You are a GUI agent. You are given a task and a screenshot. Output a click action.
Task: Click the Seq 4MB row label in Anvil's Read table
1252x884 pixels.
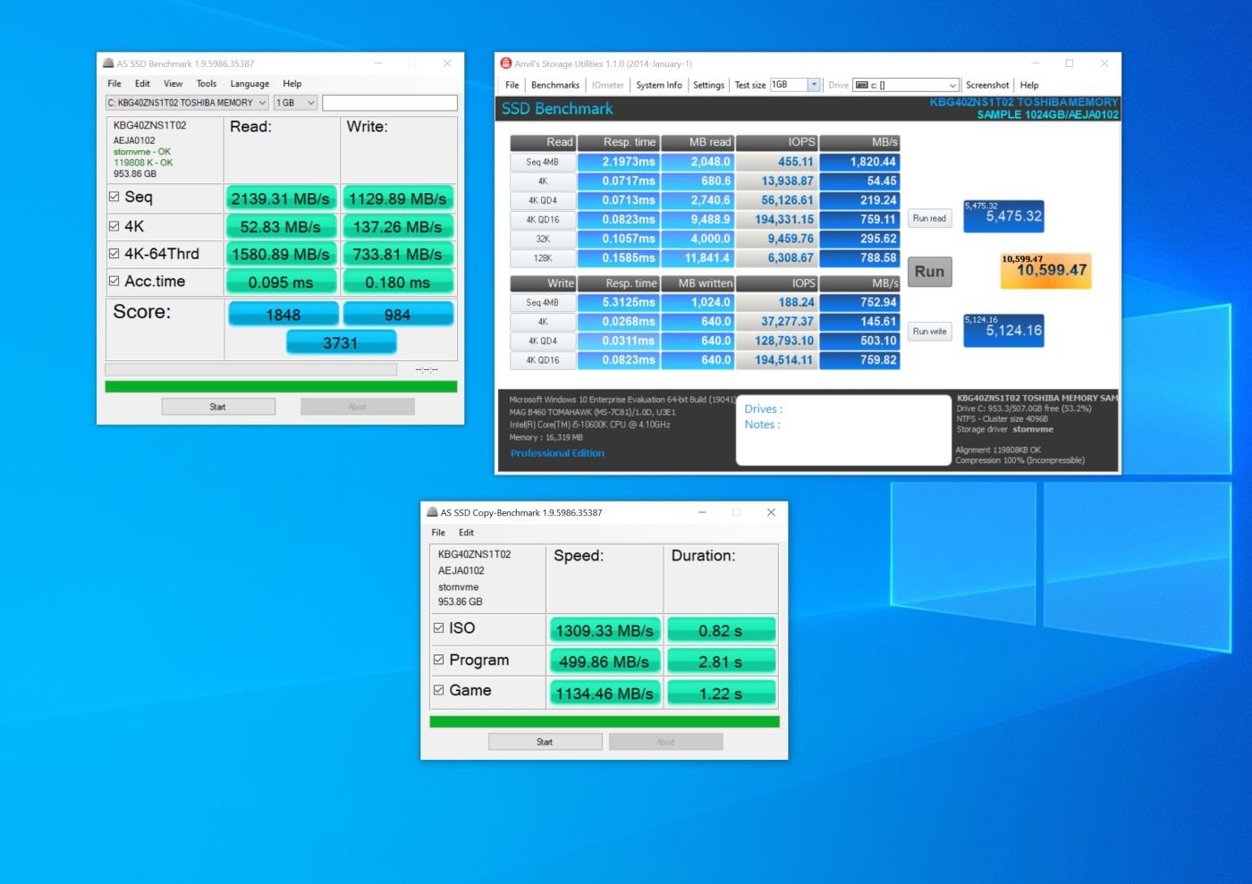click(x=542, y=162)
